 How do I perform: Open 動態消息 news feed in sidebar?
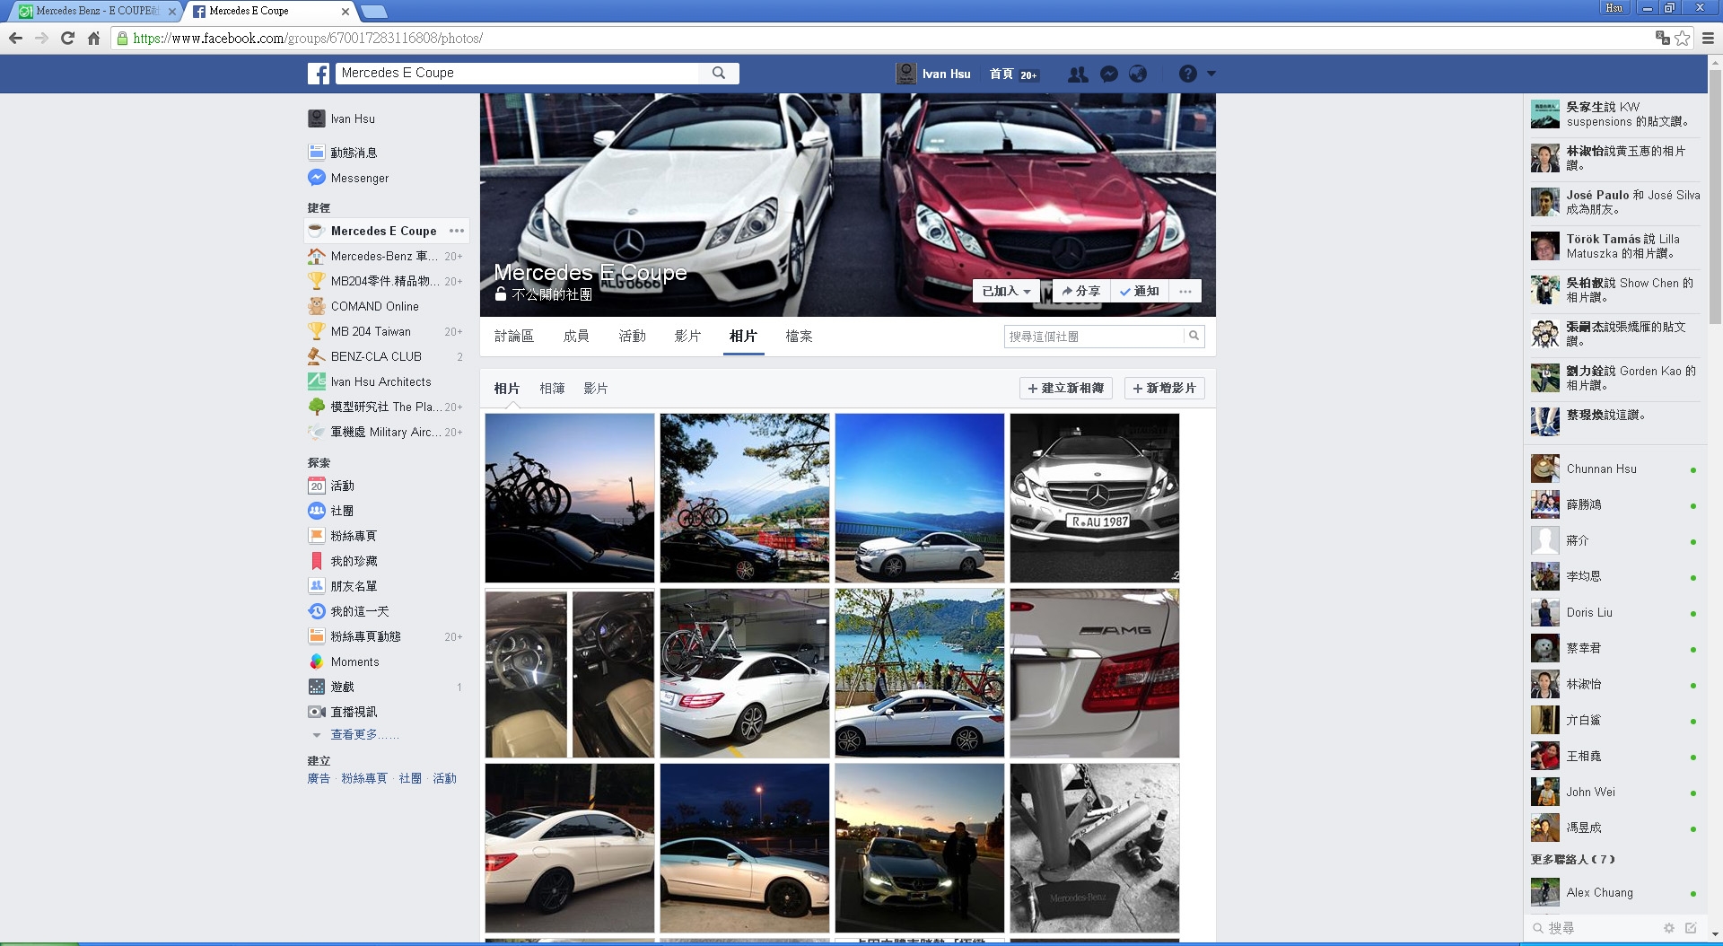[x=354, y=153]
